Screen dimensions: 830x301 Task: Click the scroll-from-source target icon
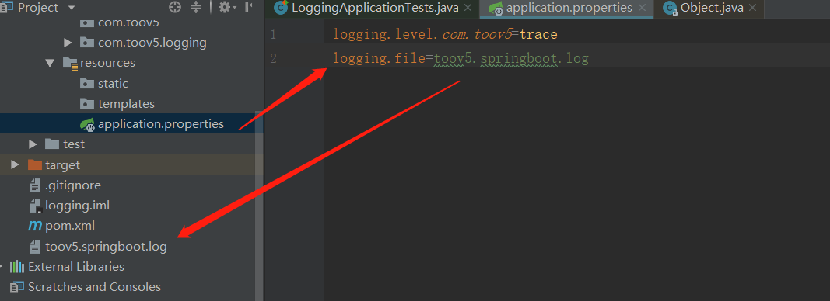point(175,8)
